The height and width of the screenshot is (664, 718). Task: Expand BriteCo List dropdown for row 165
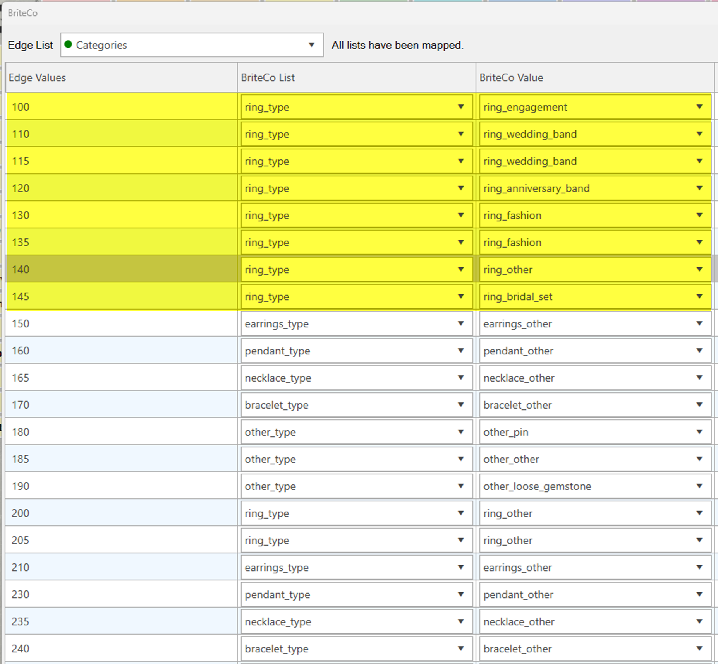460,378
